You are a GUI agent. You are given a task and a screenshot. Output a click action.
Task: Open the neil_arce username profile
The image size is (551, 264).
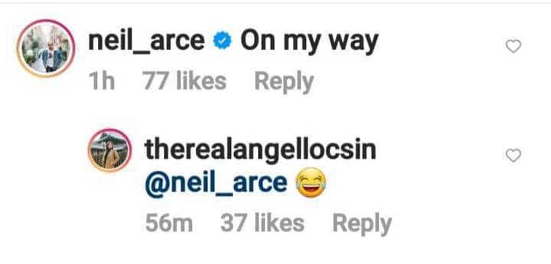point(146,41)
